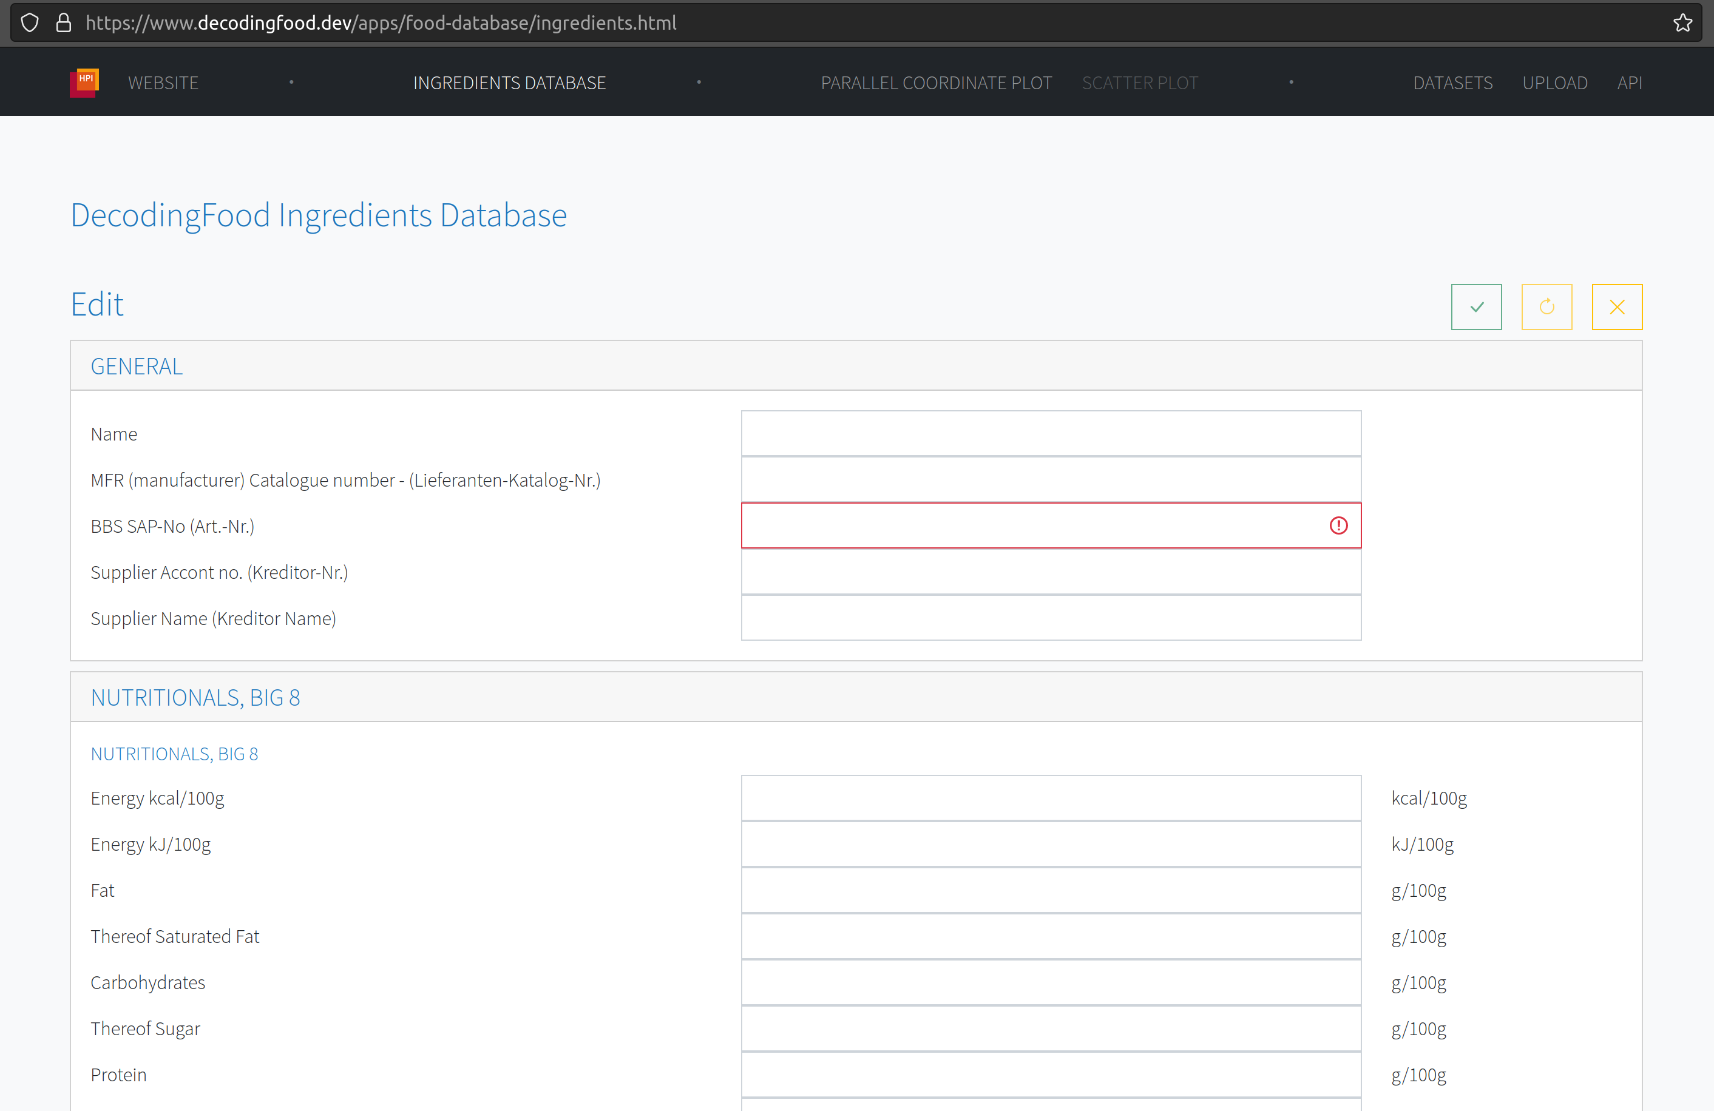Click the padlock site security icon

tap(63, 23)
